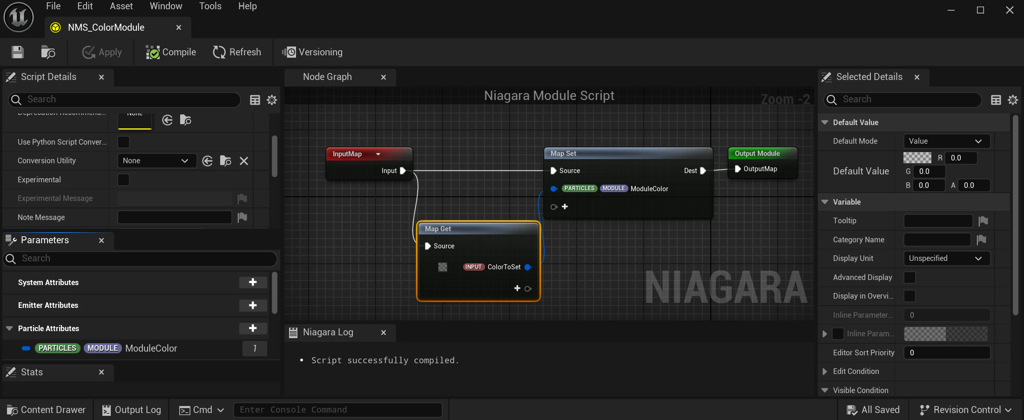The width and height of the screenshot is (1024, 420).
Task: Click the ColorToSet default color swatch
Action: pyautogui.click(x=443, y=267)
